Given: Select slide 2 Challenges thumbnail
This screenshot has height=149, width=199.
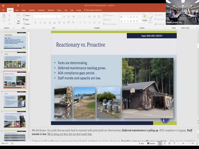Looking at the screenshot, I should [x=15, y=60].
